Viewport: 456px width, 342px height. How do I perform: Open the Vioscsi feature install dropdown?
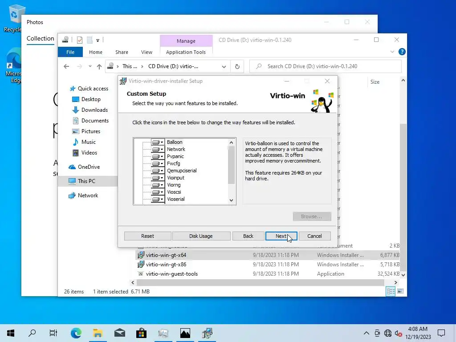[x=158, y=192]
